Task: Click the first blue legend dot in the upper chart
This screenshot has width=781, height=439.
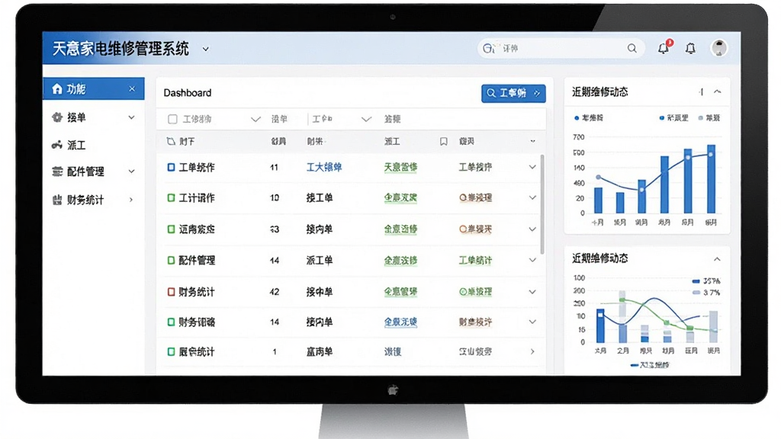Action: pos(577,118)
